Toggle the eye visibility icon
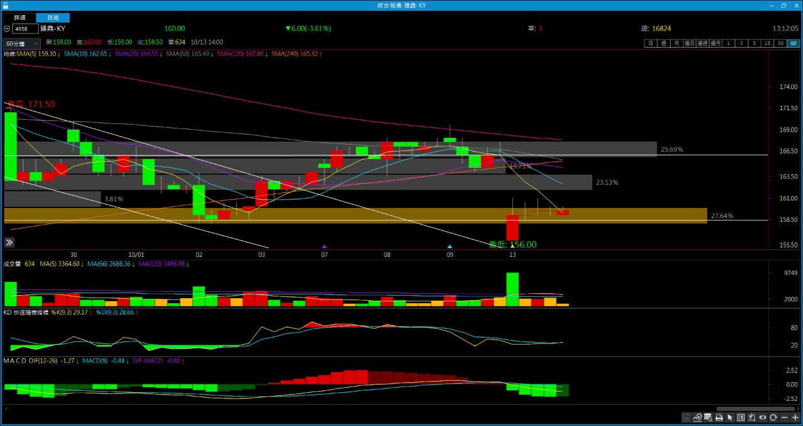This screenshot has height=426, width=803. 763,418
